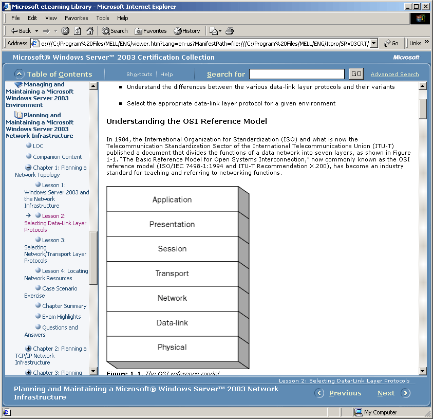433x419 pixels.
Task: Click the Edit page toolbar icon
Action: tap(214, 31)
